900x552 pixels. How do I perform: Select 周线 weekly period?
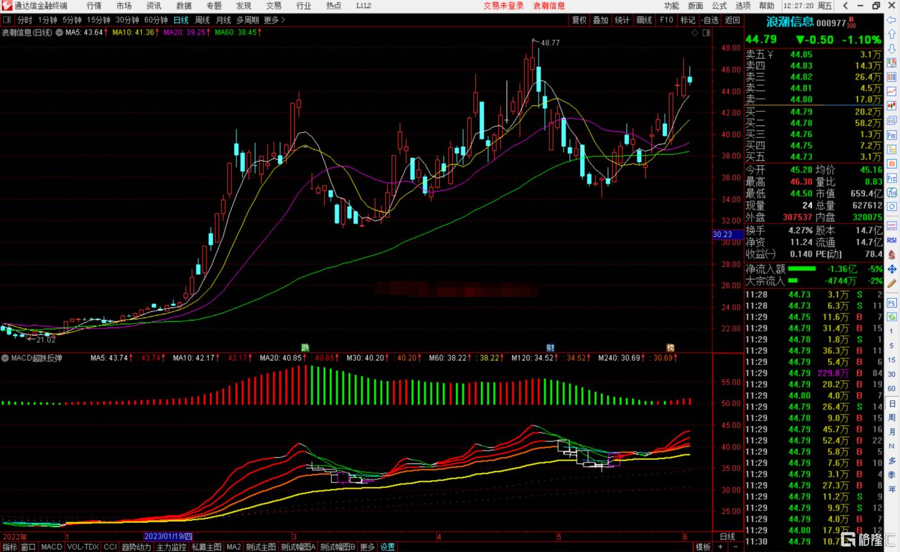[x=202, y=20]
